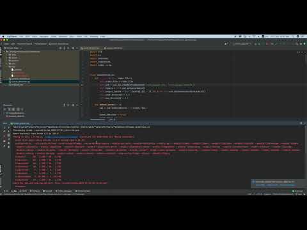Select the highlighted Python file in project tree
Image resolution: width=307 pixels, height=230 pixels.
20,82
